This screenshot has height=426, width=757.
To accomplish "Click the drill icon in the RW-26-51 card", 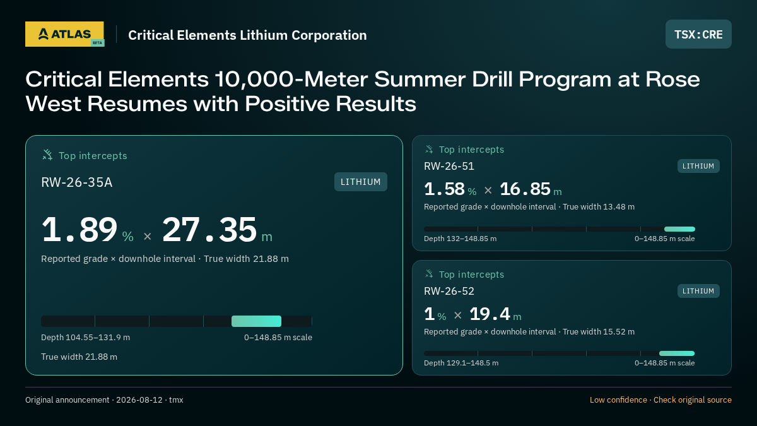I will click(x=429, y=150).
